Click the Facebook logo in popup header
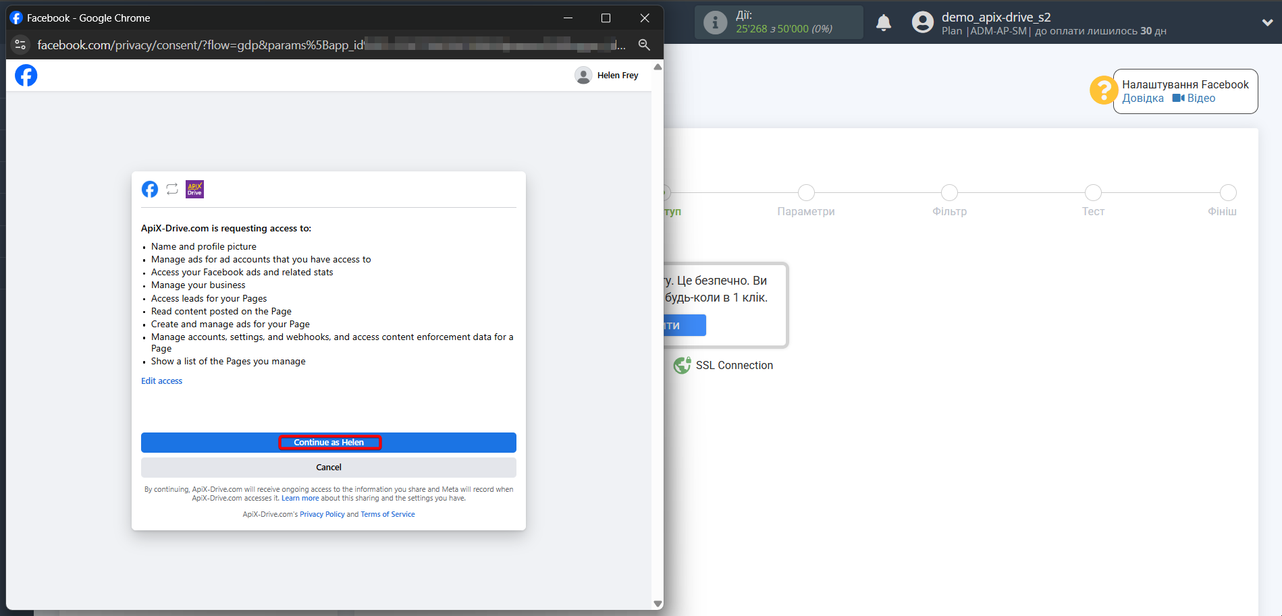The width and height of the screenshot is (1282, 616). point(26,76)
